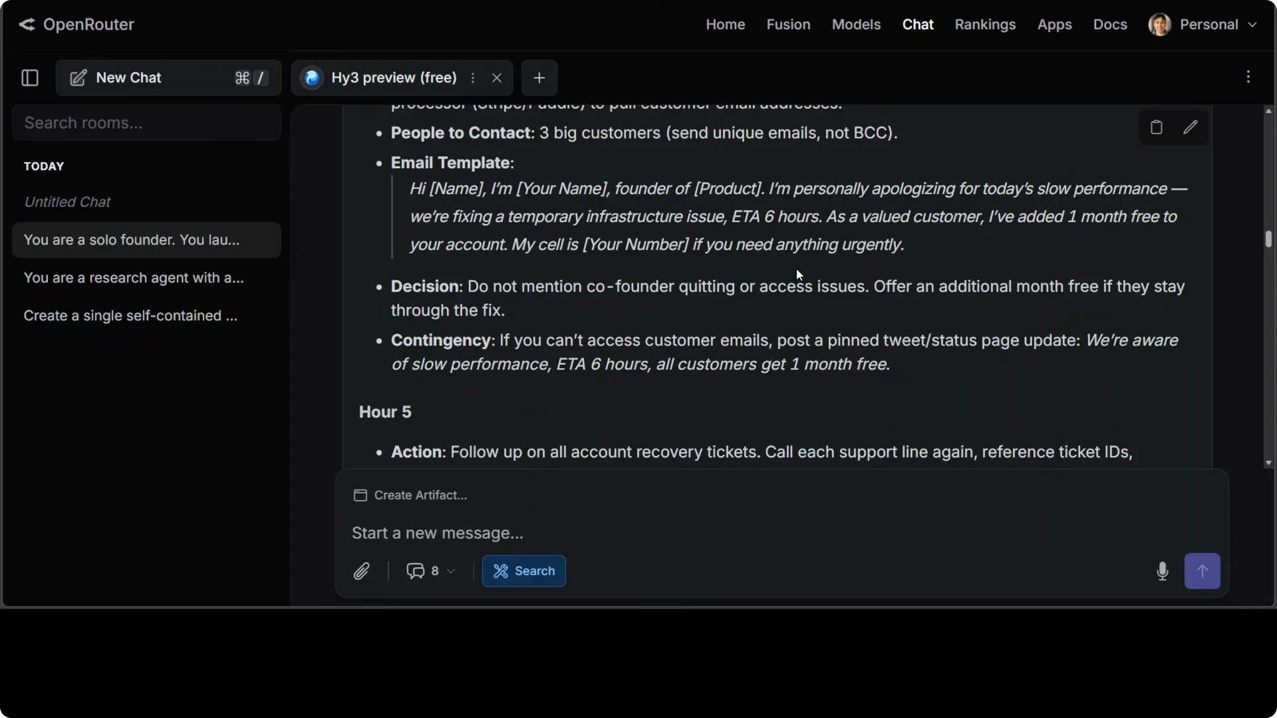
Task: Click the chat scrollbar thumb
Action: (x=1268, y=239)
